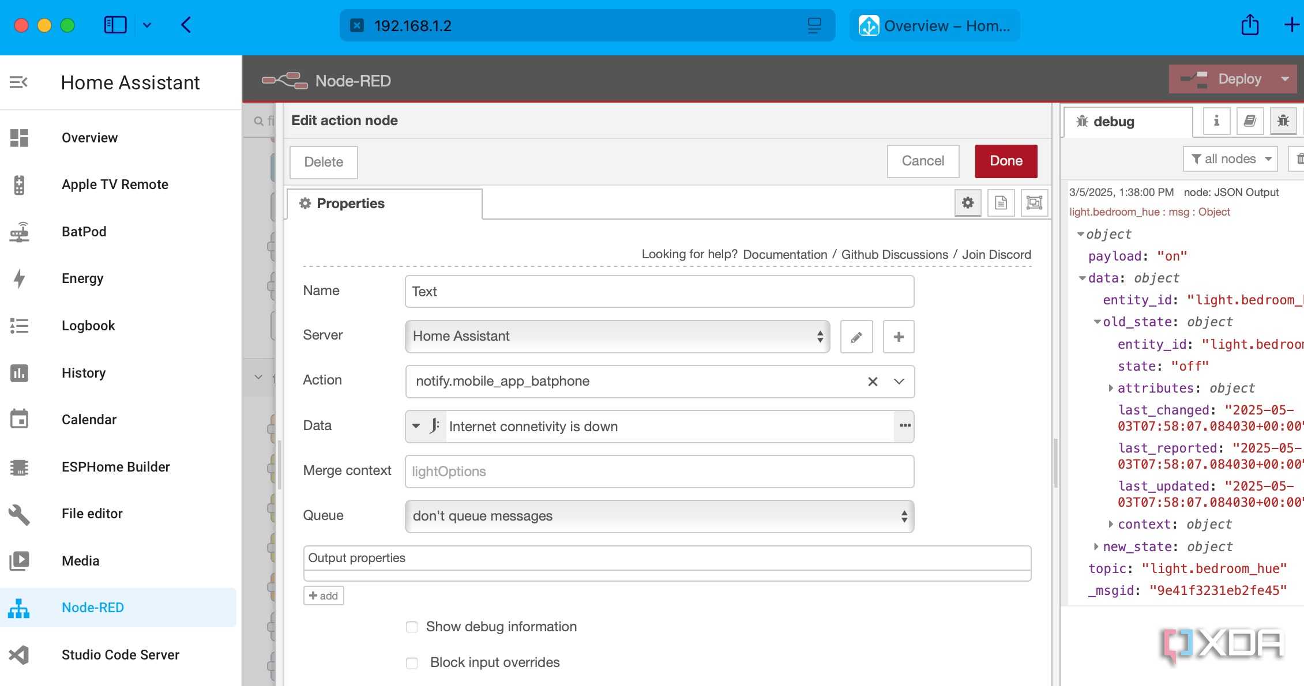Select the debug sidebar tab

[1128, 122]
